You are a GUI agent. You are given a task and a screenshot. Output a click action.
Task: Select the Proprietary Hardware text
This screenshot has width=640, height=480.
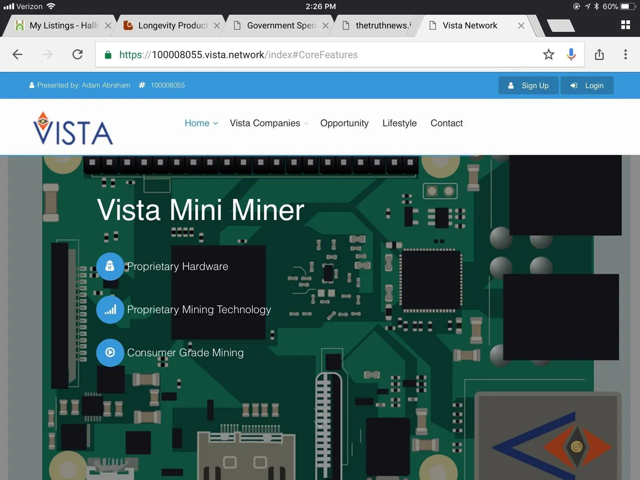click(177, 266)
